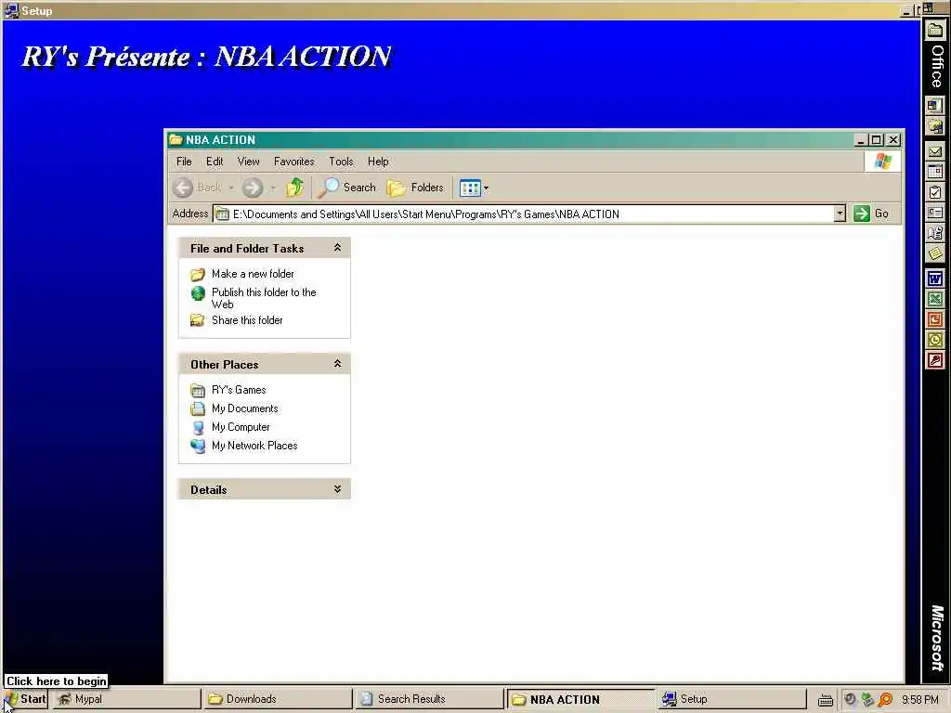Click the Share this folder icon

pos(198,320)
